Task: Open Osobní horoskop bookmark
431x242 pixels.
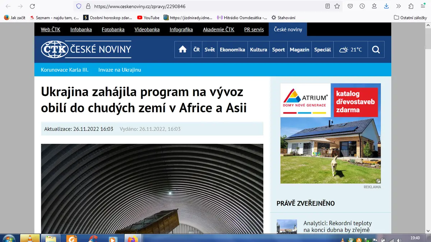Action: [x=108, y=18]
